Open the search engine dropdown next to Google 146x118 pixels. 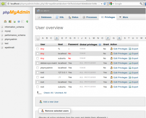click(113, 4)
